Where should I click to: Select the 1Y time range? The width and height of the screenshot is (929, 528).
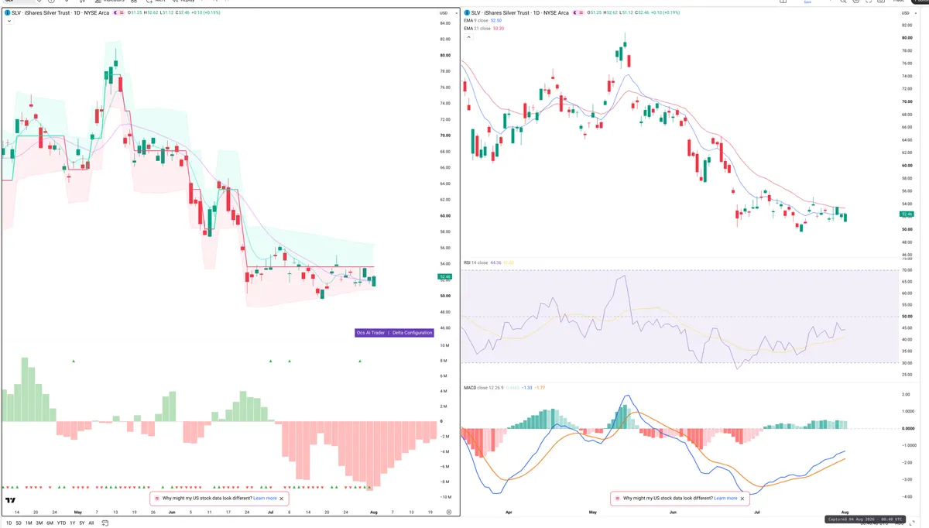point(73,523)
